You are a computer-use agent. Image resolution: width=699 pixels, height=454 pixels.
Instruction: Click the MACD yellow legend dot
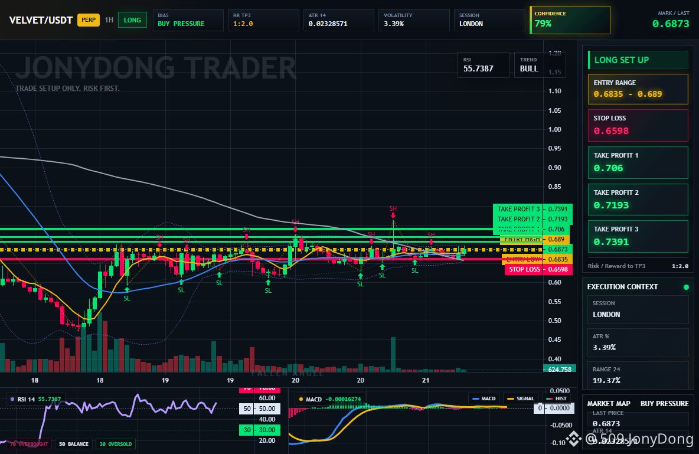pyautogui.click(x=301, y=399)
